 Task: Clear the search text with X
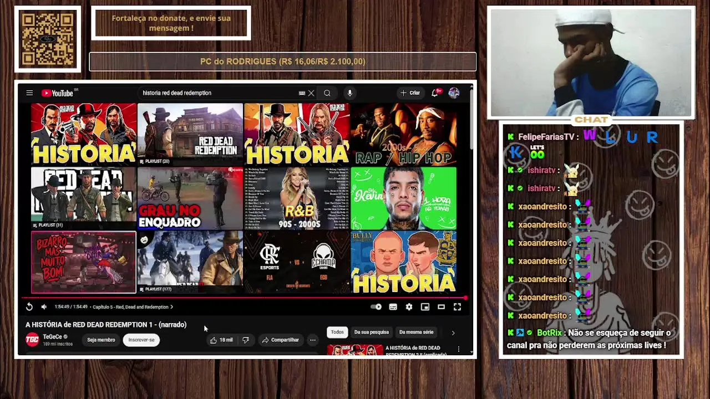pos(311,93)
